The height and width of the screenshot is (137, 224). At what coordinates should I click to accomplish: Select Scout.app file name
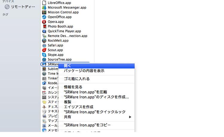click(x=55, y=50)
